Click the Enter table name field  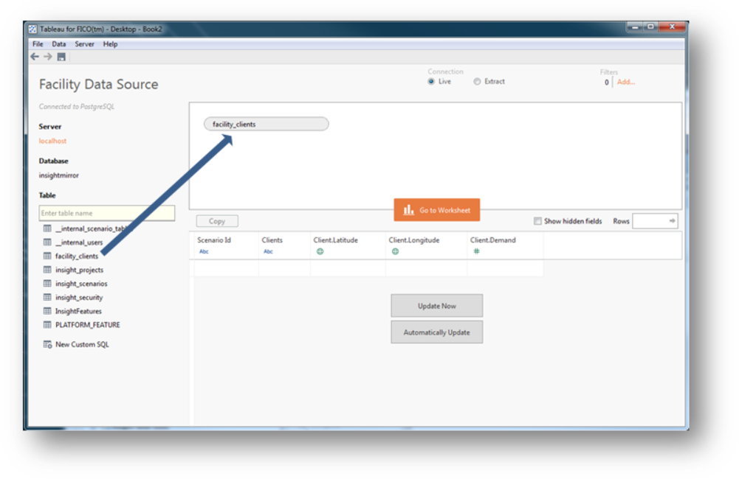pos(107,213)
